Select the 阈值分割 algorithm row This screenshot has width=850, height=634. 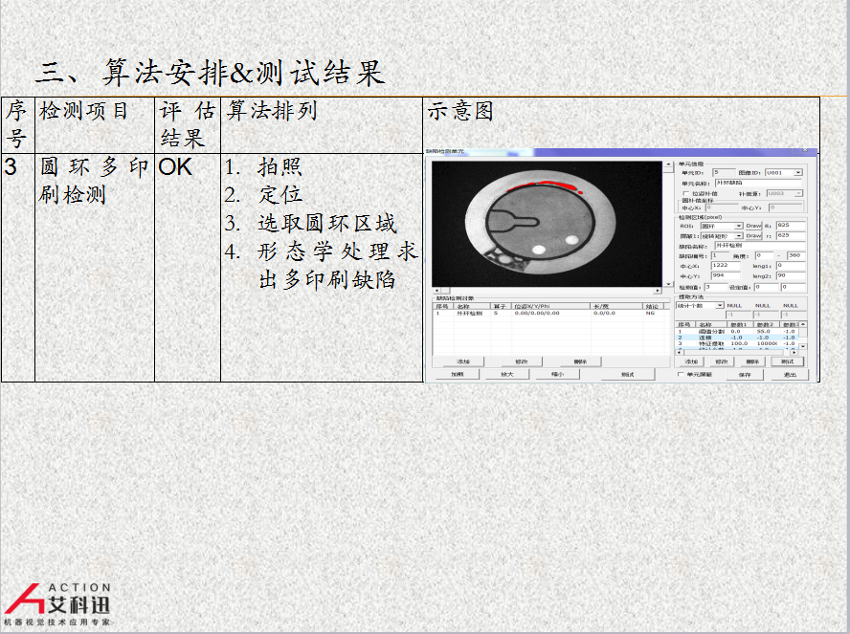point(737,331)
